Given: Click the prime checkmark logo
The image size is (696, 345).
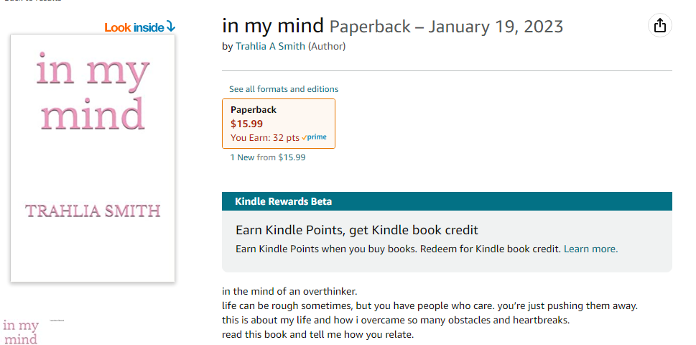Looking at the screenshot, I should point(314,137).
